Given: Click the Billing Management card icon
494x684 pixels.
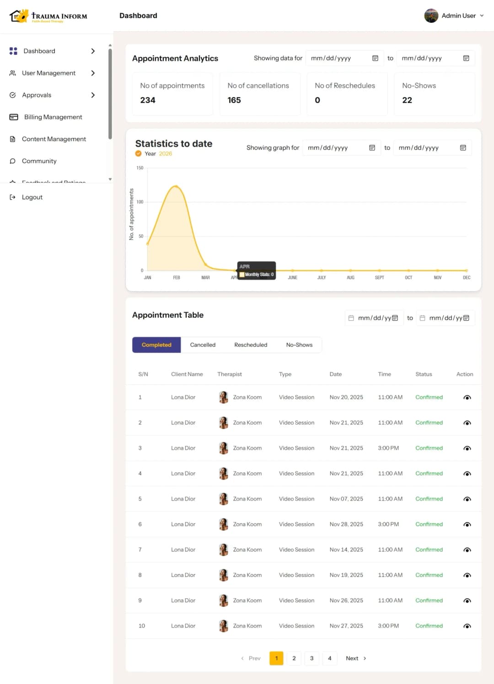Looking at the screenshot, I should coord(14,117).
